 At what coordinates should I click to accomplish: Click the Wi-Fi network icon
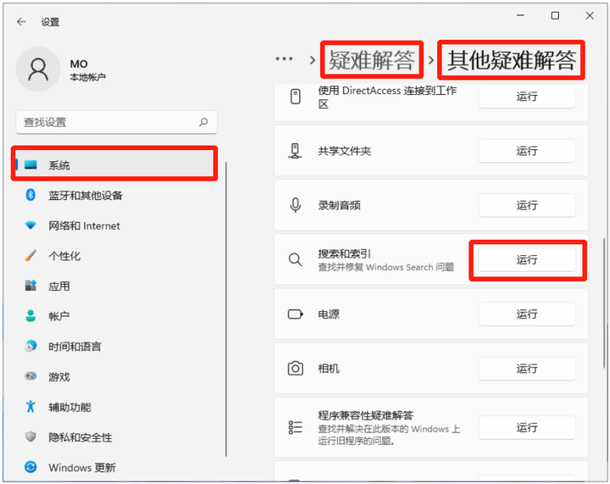(30, 225)
